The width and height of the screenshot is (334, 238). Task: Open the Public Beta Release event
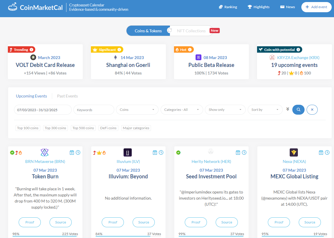[x=211, y=65]
